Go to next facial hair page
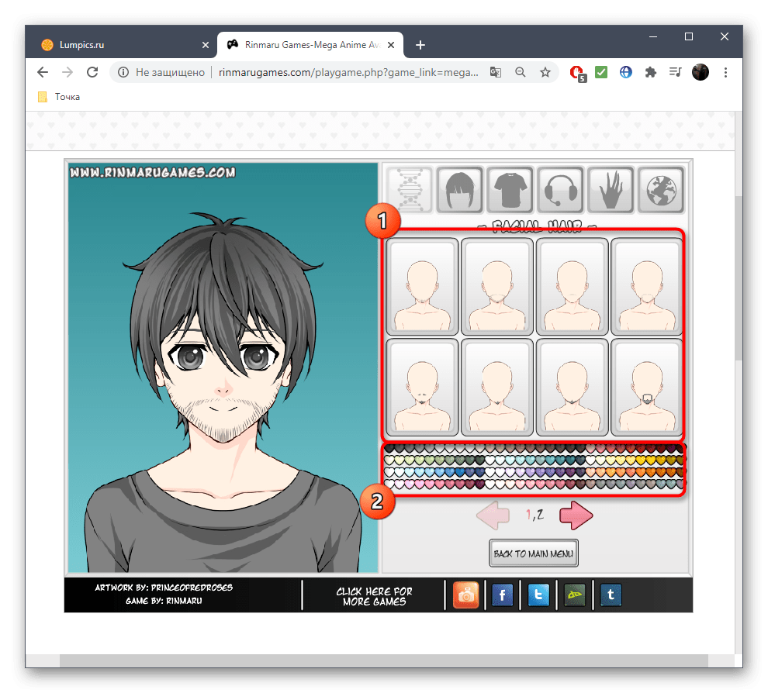The width and height of the screenshot is (768, 693). [576, 515]
